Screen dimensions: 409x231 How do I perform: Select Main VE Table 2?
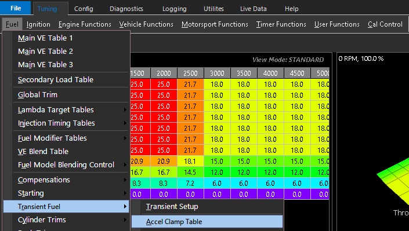[x=66, y=52]
